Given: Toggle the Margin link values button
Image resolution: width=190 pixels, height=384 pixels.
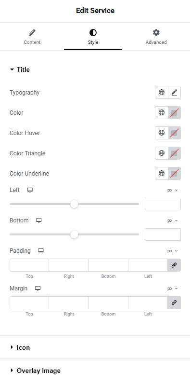Looking at the screenshot, I should 174,302.
